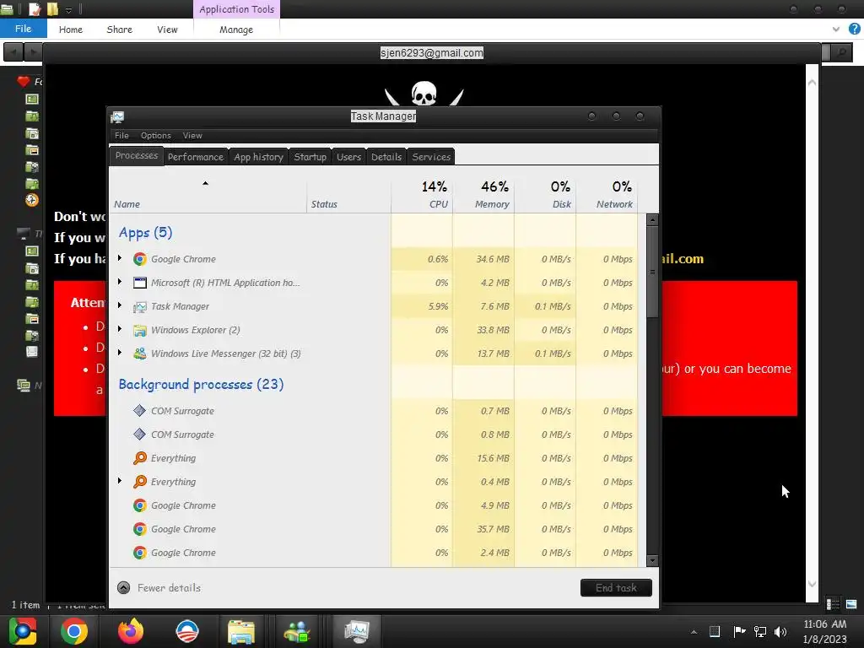Collapse to Fewer details view

[159, 588]
